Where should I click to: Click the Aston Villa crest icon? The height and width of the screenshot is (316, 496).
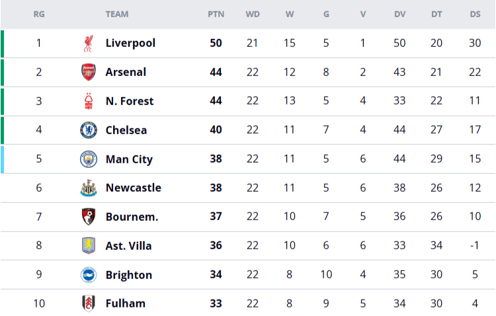[x=88, y=246]
